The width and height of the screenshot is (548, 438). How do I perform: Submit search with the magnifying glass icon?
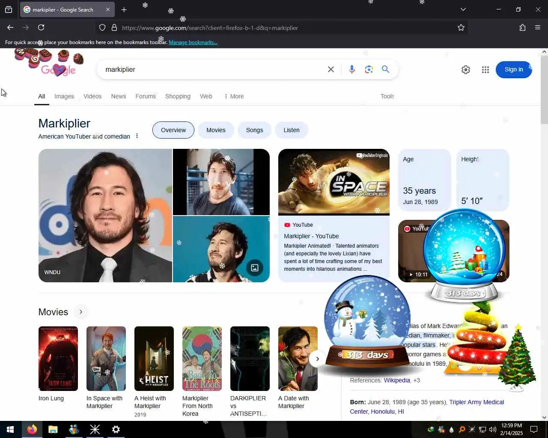point(386,69)
